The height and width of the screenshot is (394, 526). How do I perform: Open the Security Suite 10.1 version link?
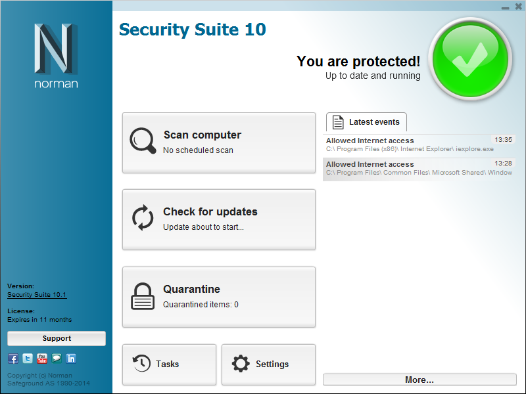tap(37, 295)
